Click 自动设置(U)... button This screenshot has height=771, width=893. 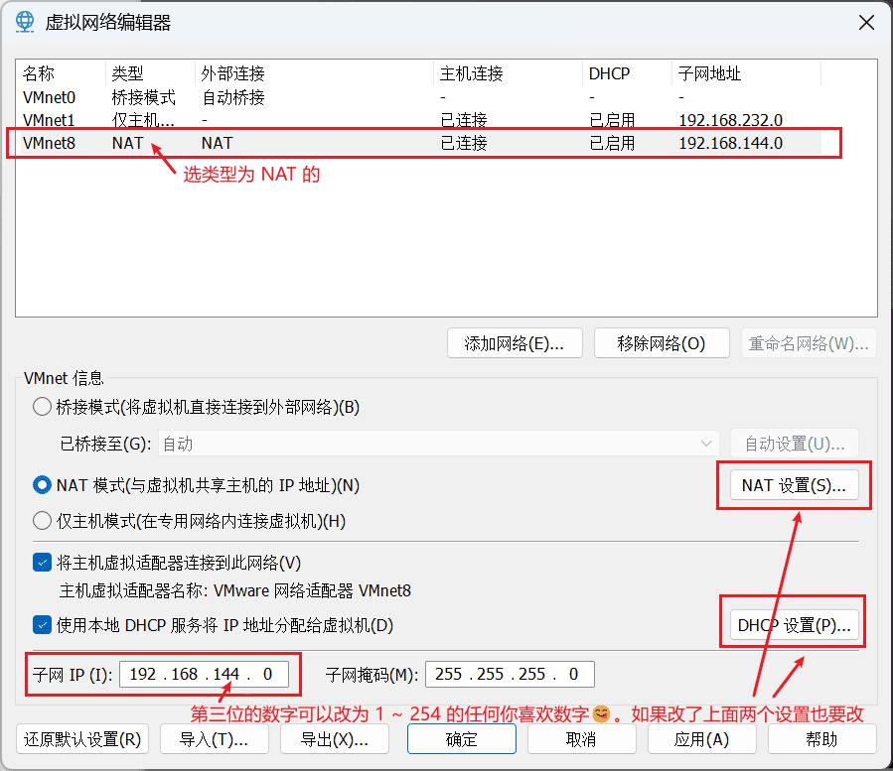795,444
